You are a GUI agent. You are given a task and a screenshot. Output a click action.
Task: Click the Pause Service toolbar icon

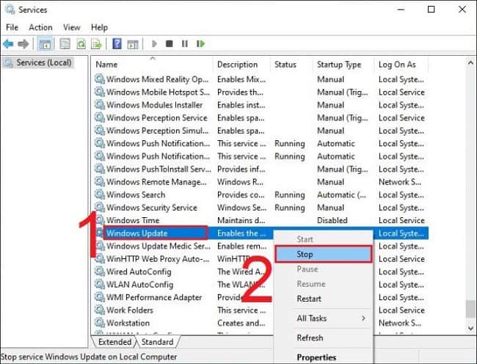(185, 44)
